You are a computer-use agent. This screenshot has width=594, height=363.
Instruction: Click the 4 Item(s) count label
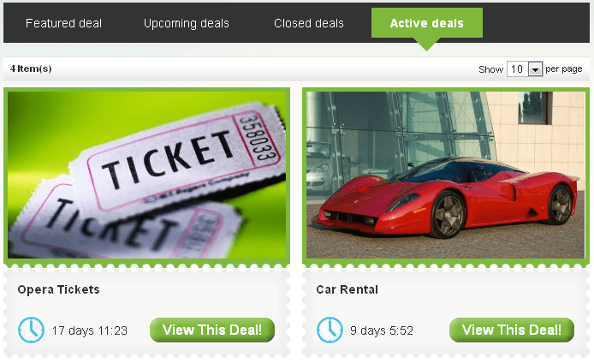click(x=31, y=69)
